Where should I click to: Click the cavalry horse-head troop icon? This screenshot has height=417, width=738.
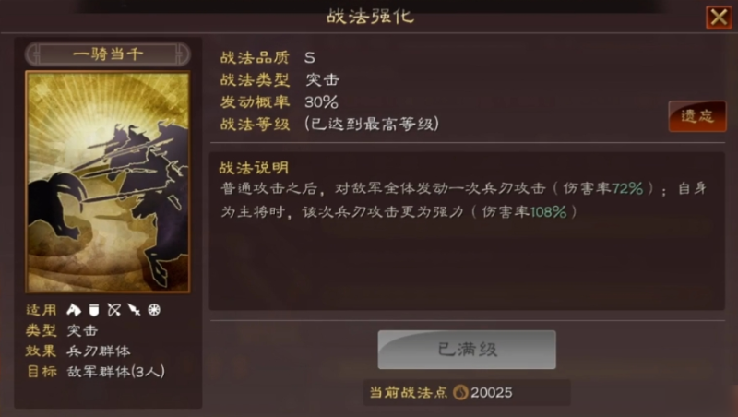74,310
